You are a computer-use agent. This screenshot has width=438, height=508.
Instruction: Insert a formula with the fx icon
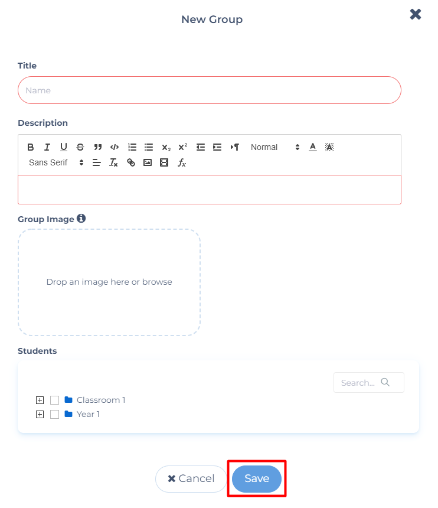point(182,162)
